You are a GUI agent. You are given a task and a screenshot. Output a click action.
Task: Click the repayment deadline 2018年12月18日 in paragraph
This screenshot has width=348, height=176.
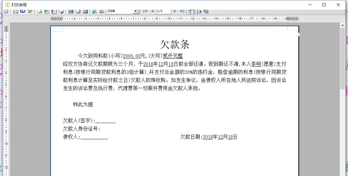coord(161,64)
